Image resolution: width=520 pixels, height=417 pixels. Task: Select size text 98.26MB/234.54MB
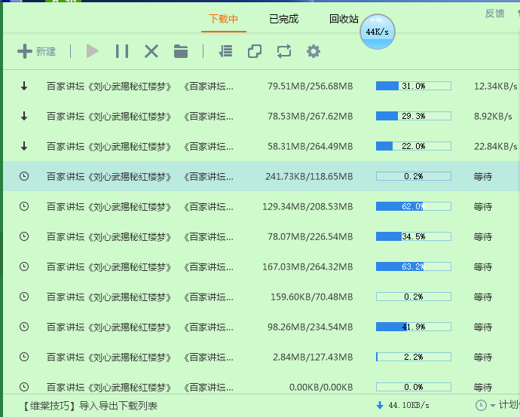coord(310,327)
